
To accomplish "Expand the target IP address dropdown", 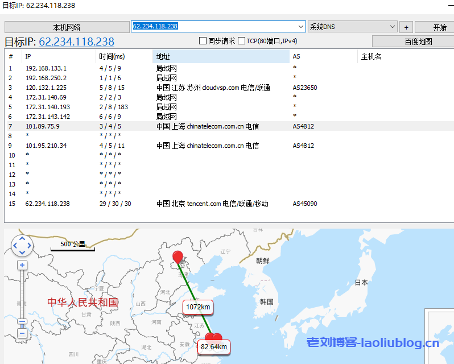I will pos(301,27).
